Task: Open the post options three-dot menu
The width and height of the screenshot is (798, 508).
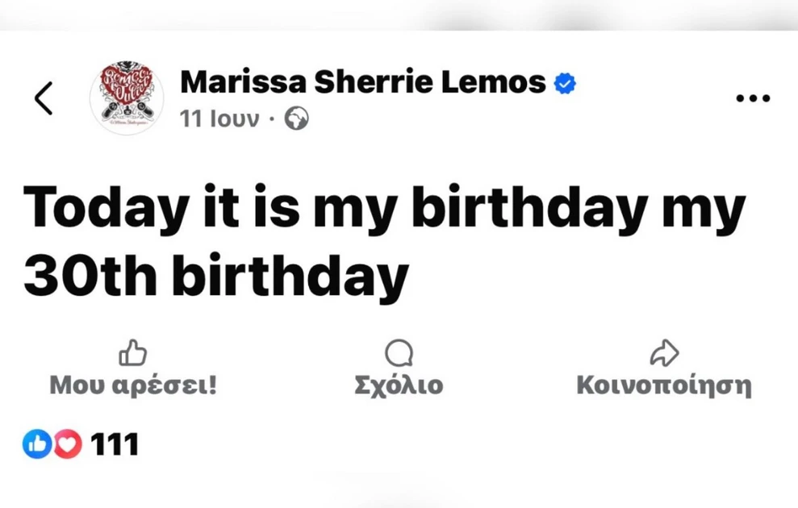Action: coord(753,98)
